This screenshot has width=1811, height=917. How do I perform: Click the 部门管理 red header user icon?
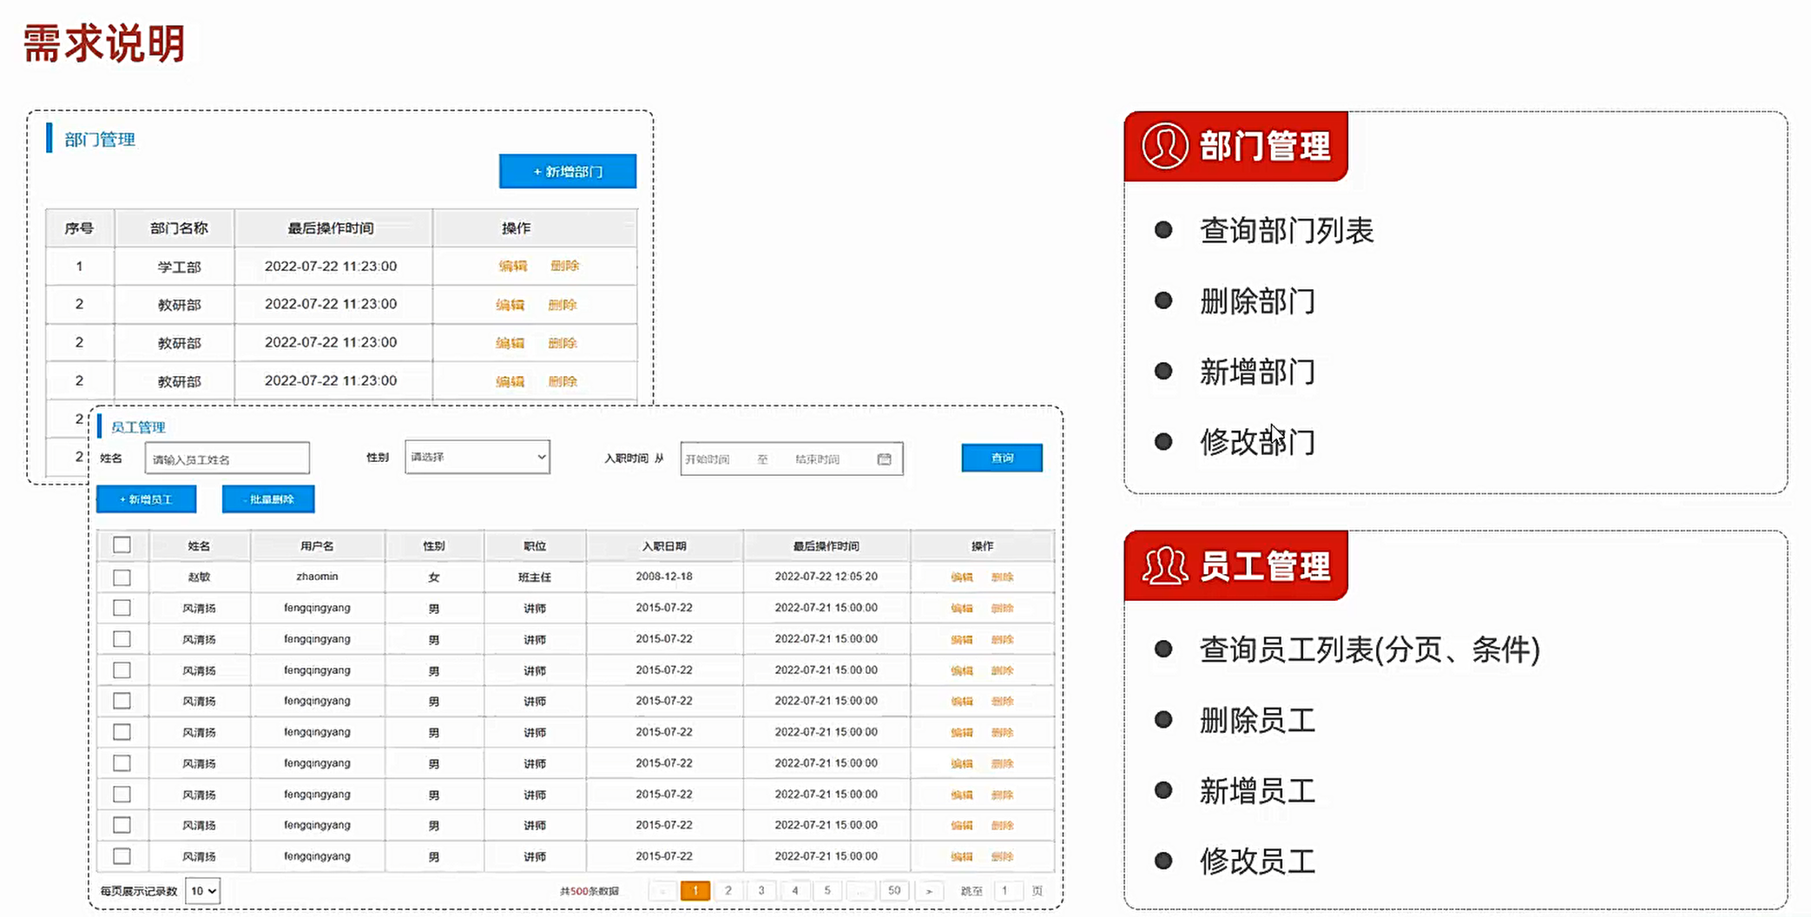click(1164, 146)
